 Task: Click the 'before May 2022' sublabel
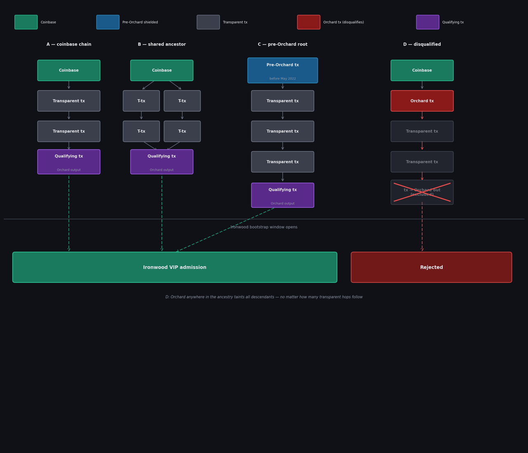(283, 79)
